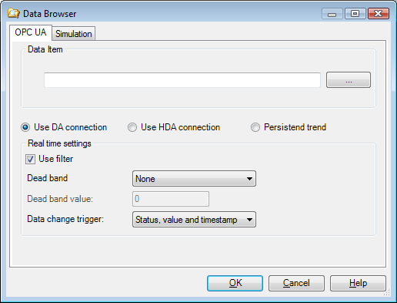Confirm with the OK button
This screenshot has height=303, width=397.
pos(235,283)
